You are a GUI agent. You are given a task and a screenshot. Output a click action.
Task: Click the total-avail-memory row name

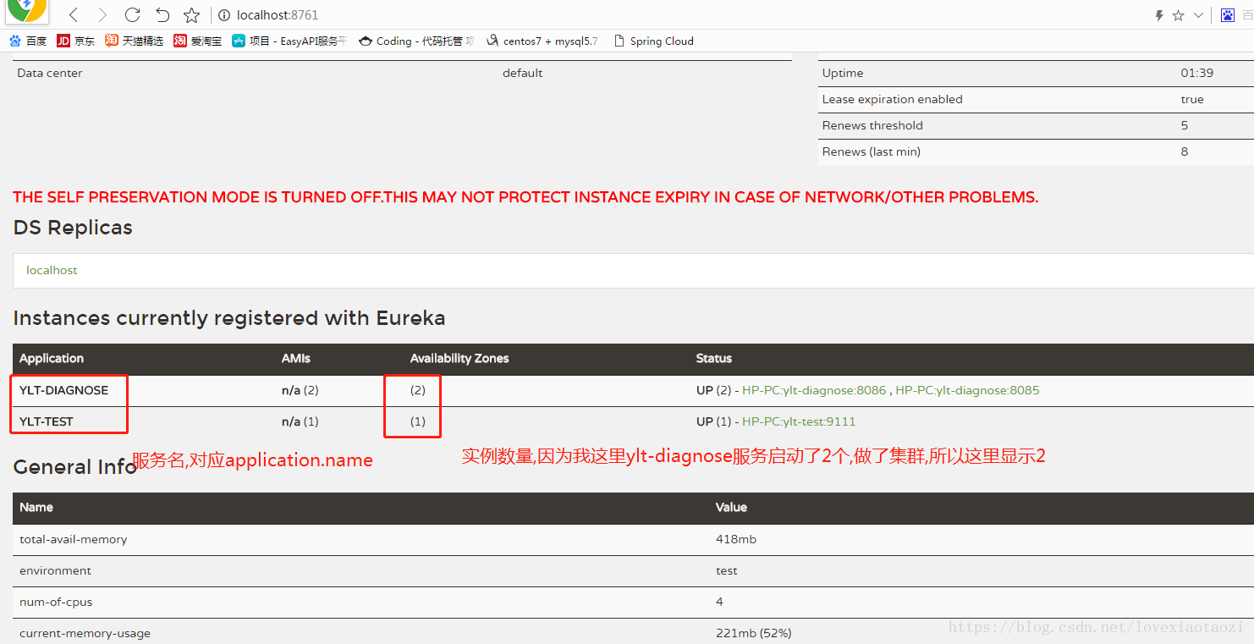[74, 539]
